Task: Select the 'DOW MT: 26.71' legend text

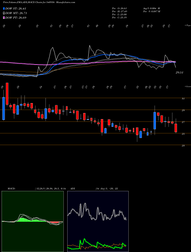Action: 16,13
